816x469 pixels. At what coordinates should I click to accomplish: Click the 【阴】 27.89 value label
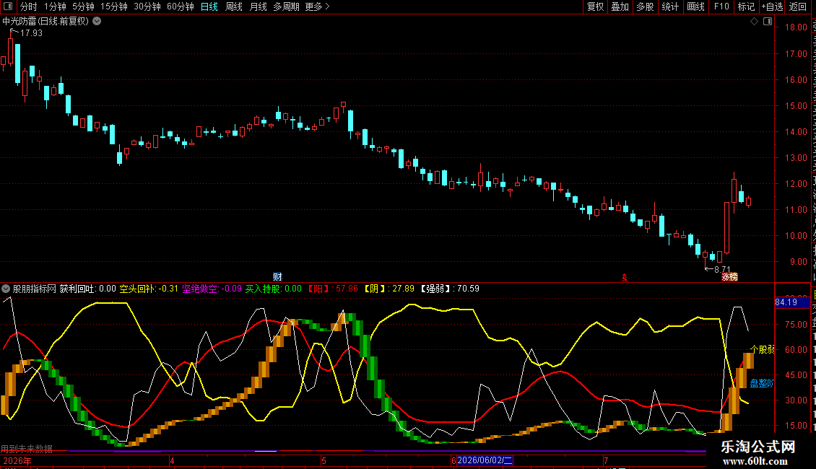coord(389,289)
